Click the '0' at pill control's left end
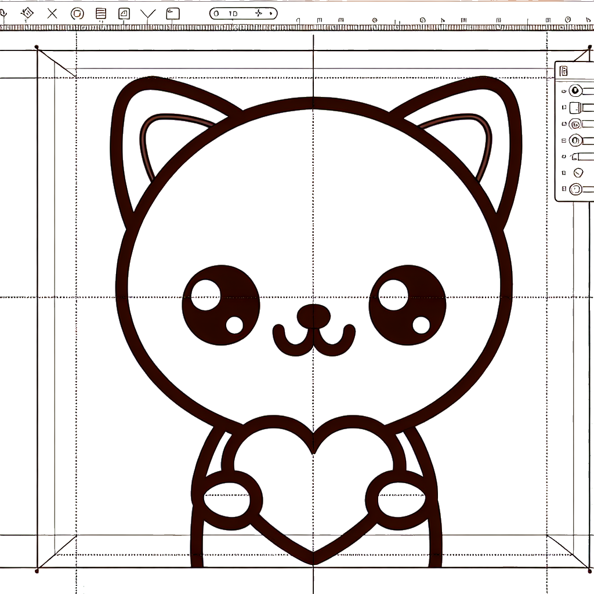 (x=216, y=13)
